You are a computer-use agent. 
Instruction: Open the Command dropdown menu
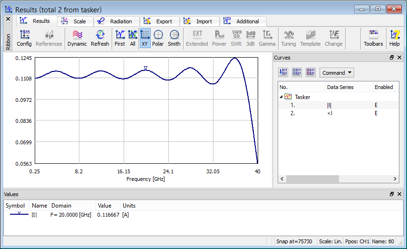pyautogui.click(x=337, y=73)
